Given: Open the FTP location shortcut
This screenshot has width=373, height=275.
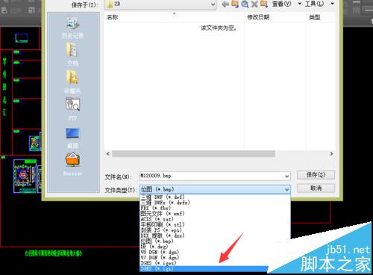Looking at the screenshot, I should click(72, 109).
